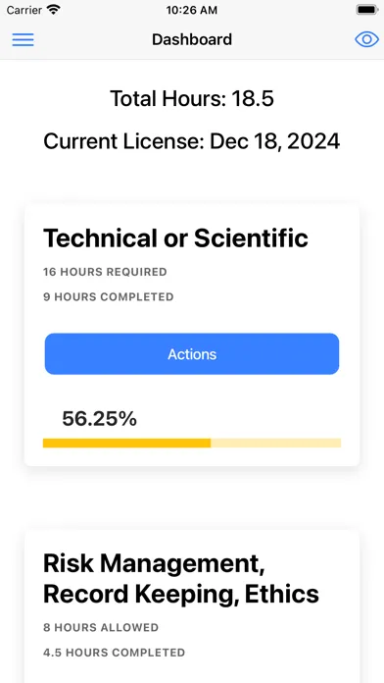The image size is (384, 683).
Task: Tap the Total Hours: 18.5 label
Action: coord(192,98)
